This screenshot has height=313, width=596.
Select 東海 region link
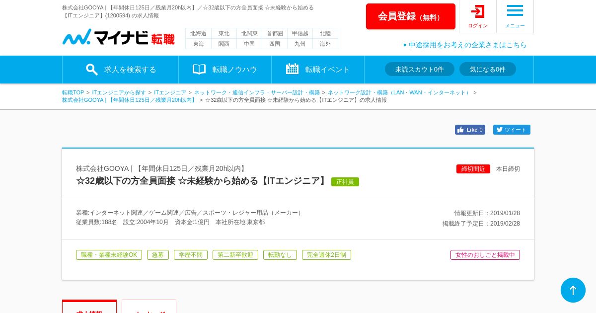(x=199, y=44)
